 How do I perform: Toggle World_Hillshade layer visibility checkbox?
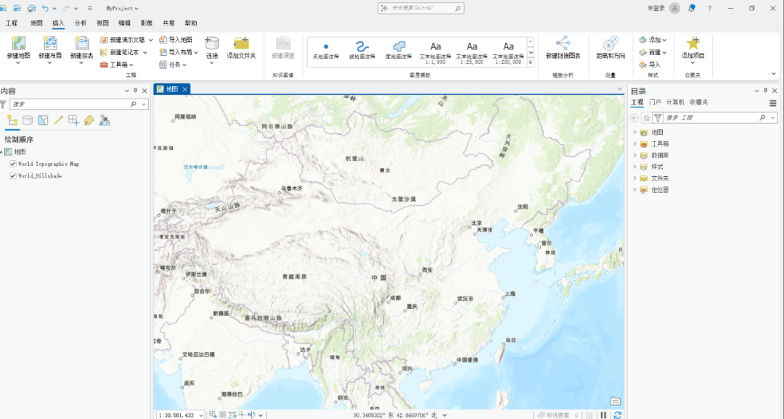[13, 175]
